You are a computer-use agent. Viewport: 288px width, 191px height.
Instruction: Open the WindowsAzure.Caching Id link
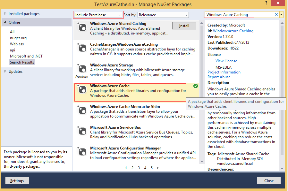coord(233,31)
